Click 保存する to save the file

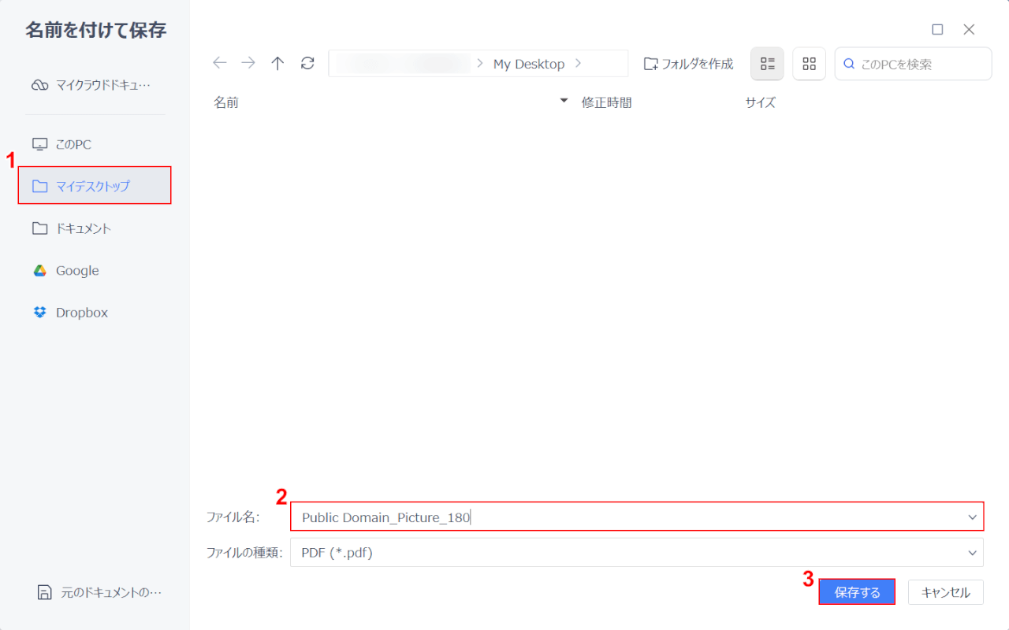pyautogui.click(x=857, y=592)
